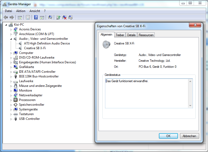
Task: Click the USB-Controller plug icon
Action: pyautogui.click(x=16, y=119)
